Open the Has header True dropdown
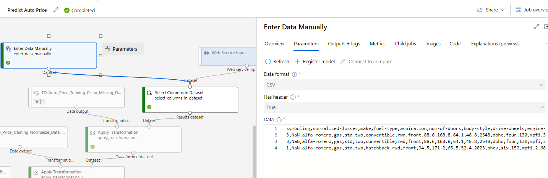The width and height of the screenshot is (548, 178). (405, 107)
